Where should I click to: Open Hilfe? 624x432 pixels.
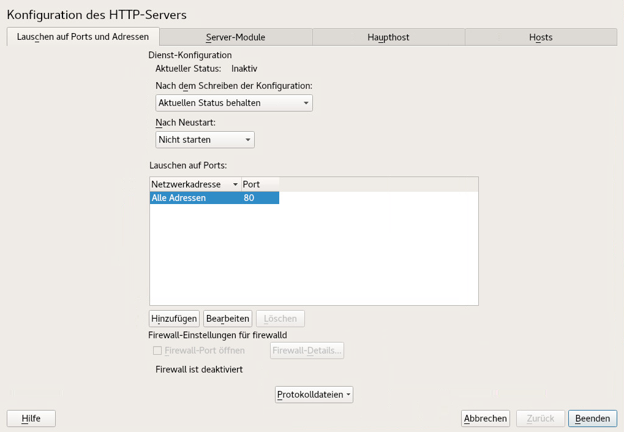[31, 419]
